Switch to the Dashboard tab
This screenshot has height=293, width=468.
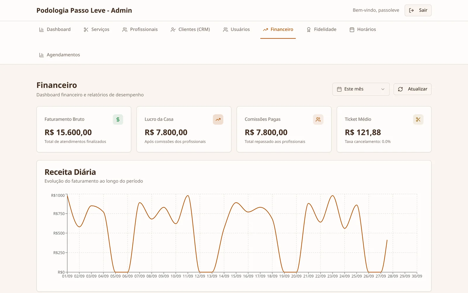tap(55, 30)
